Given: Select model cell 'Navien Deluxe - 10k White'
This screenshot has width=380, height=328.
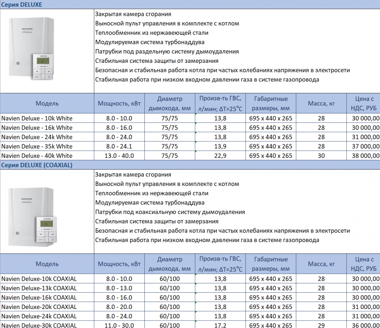Looking at the screenshot, I should [x=47, y=118].
